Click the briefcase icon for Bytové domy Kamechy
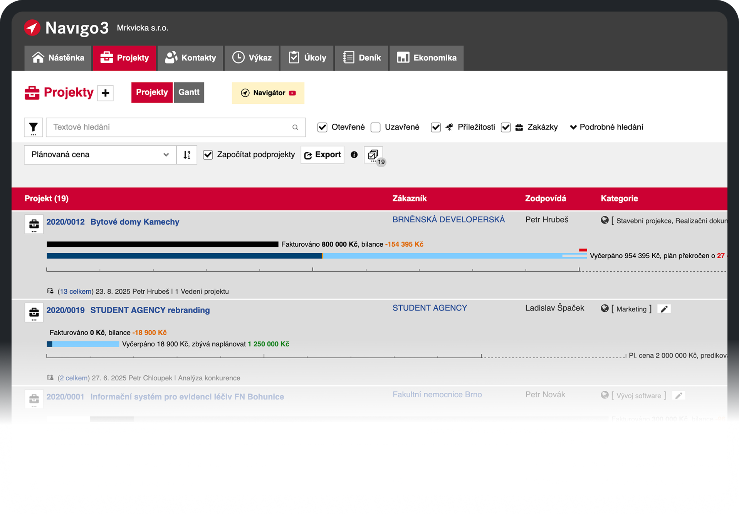The width and height of the screenshot is (739, 521). tap(34, 224)
